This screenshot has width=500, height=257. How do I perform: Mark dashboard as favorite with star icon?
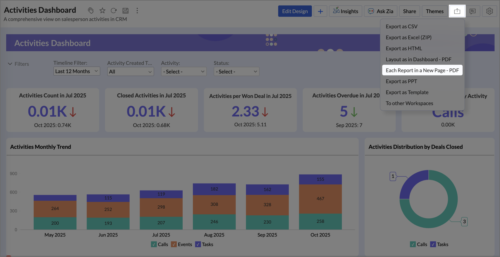pos(102,11)
